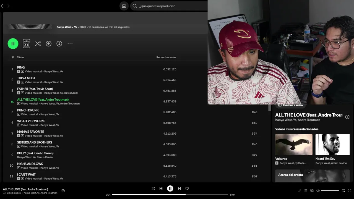Viewport: 354px width, 199px height.
Task: Toggle shuffle in the bottom player bar
Action: (x=153, y=188)
